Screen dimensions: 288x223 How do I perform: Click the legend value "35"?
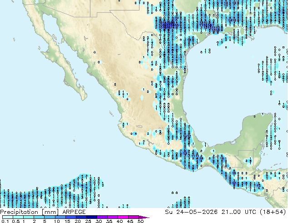click(x=109, y=221)
